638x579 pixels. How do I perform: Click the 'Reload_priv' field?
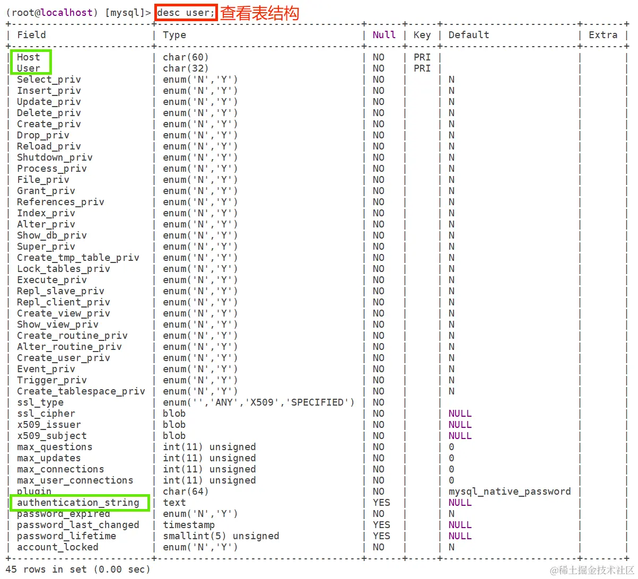(x=49, y=146)
